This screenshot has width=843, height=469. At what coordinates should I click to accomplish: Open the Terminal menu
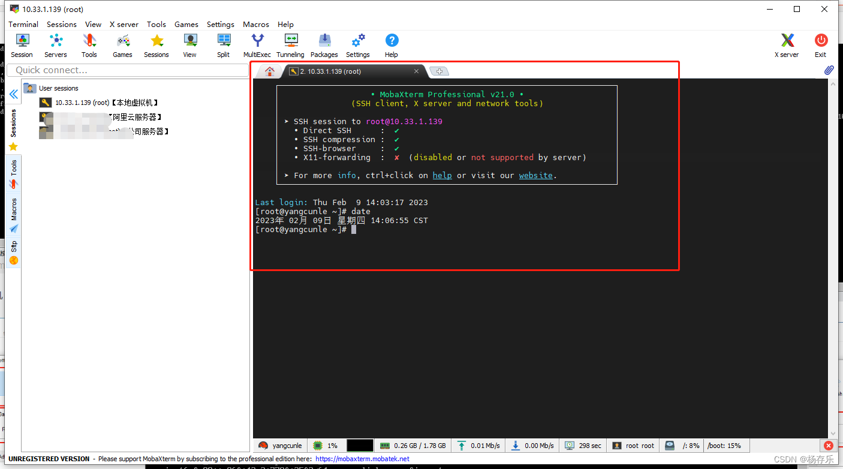23,25
